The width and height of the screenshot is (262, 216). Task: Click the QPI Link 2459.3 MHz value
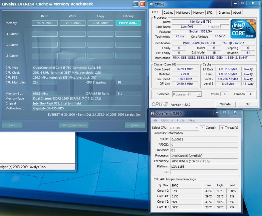click(185, 84)
